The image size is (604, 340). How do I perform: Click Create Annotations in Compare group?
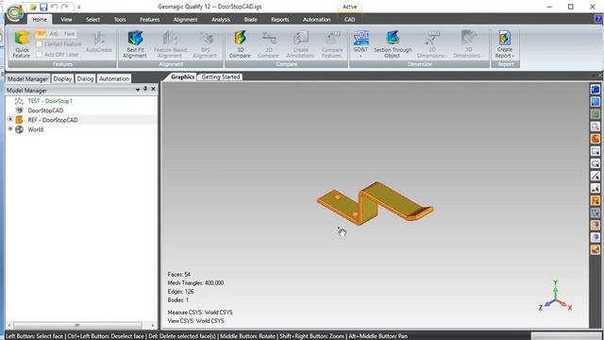(x=300, y=44)
